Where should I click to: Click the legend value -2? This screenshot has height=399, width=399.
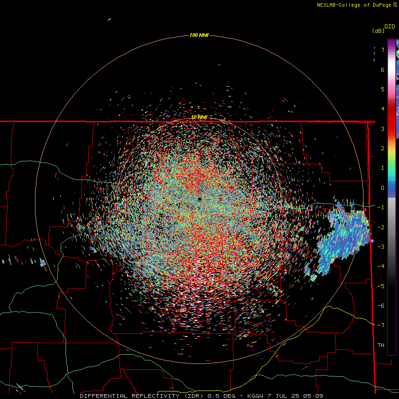coord(381,227)
